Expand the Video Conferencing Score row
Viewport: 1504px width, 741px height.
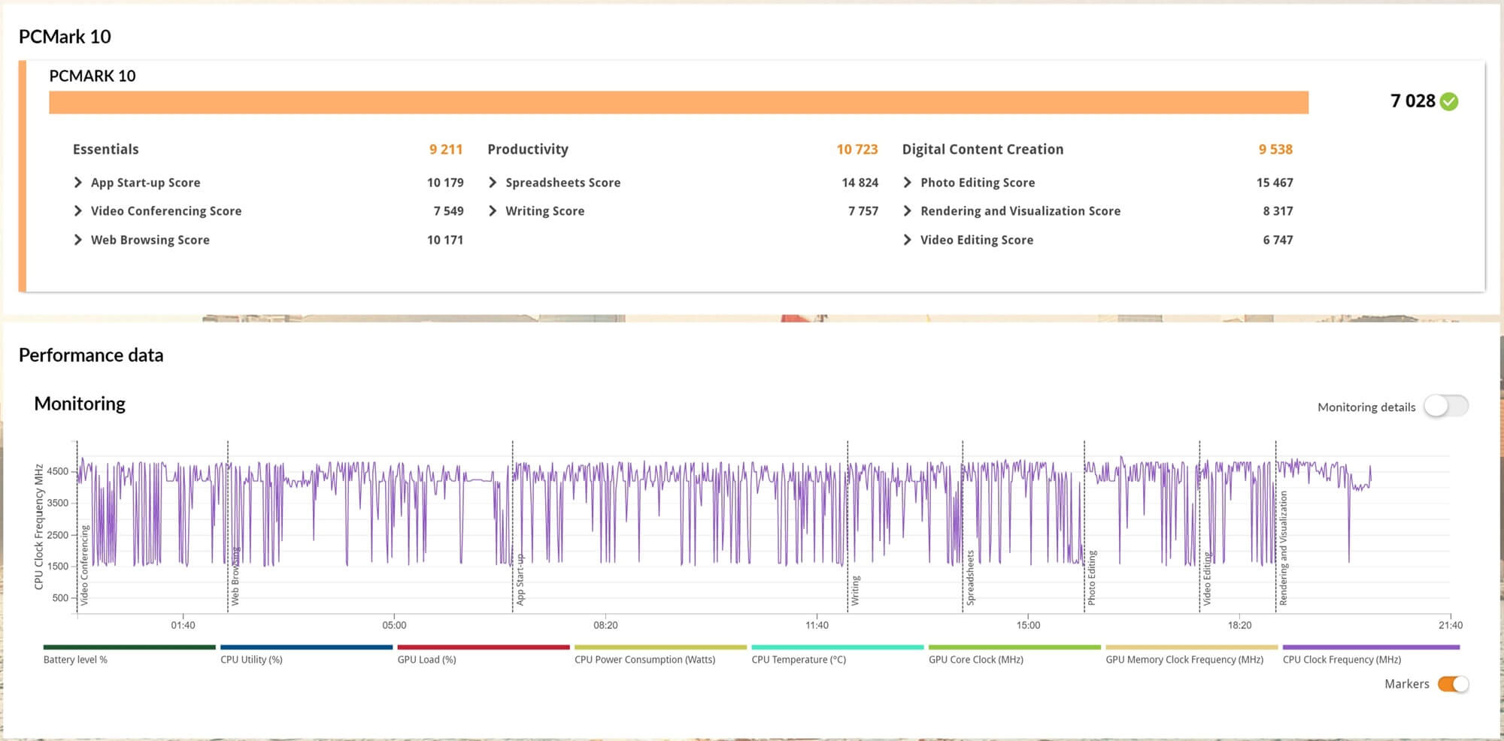pyautogui.click(x=78, y=211)
